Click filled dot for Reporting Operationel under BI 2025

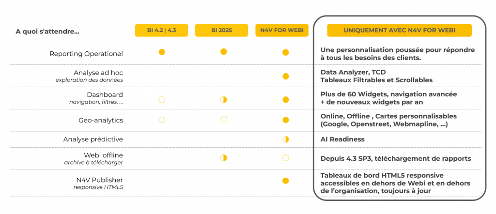click(223, 52)
